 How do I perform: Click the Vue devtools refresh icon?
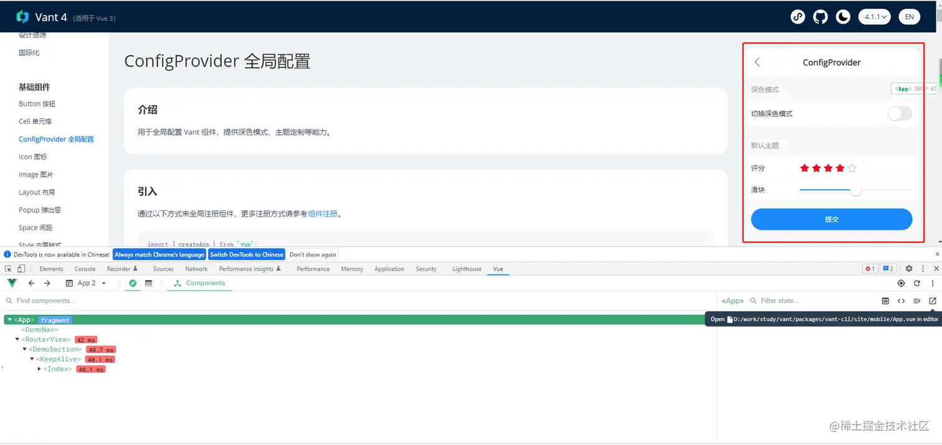[x=917, y=283]
